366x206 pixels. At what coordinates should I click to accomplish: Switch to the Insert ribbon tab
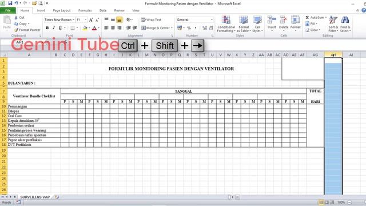41,10
